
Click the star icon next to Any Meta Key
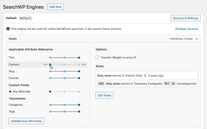pyautogui.click(x=10, y=92)
